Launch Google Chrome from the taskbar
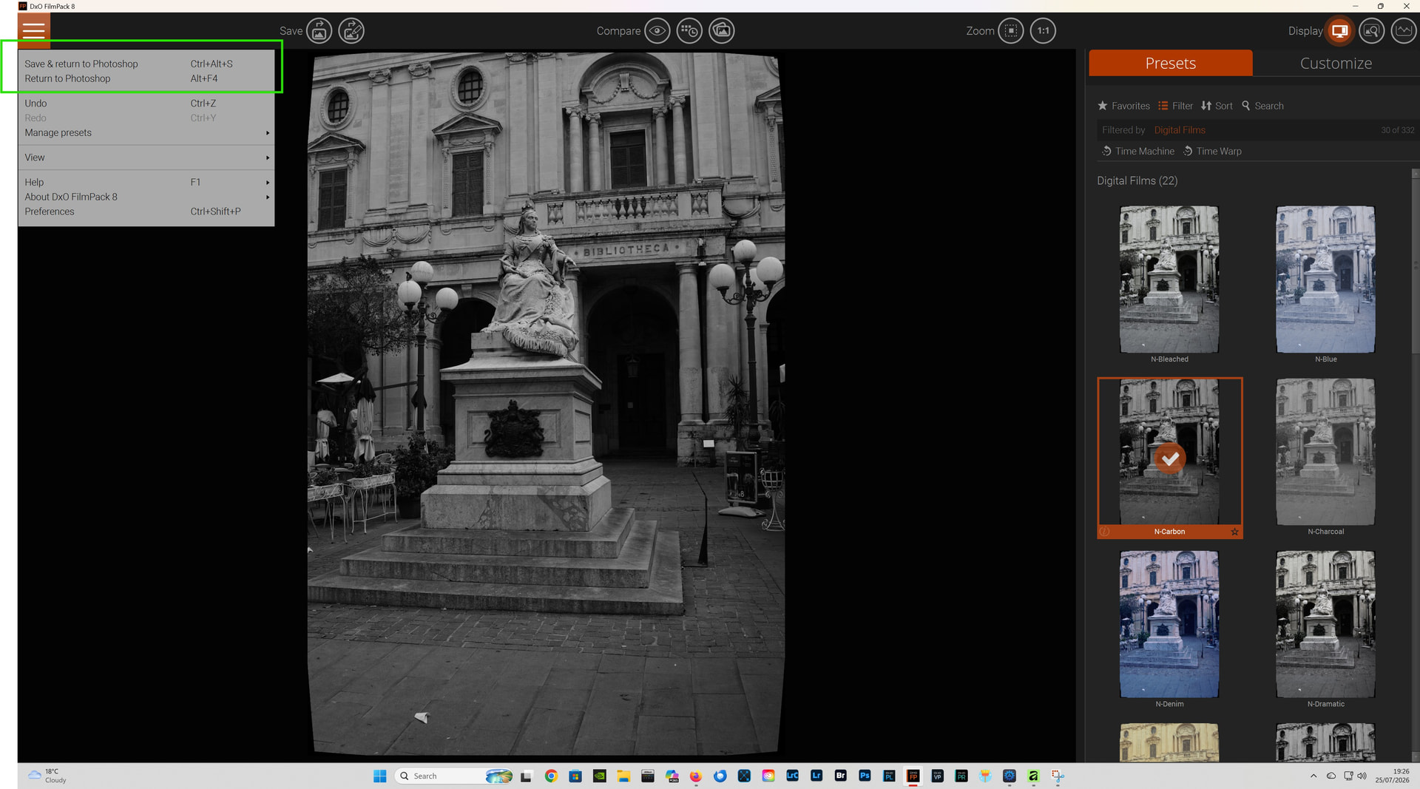1420x789 pixels. click(551, 776)
